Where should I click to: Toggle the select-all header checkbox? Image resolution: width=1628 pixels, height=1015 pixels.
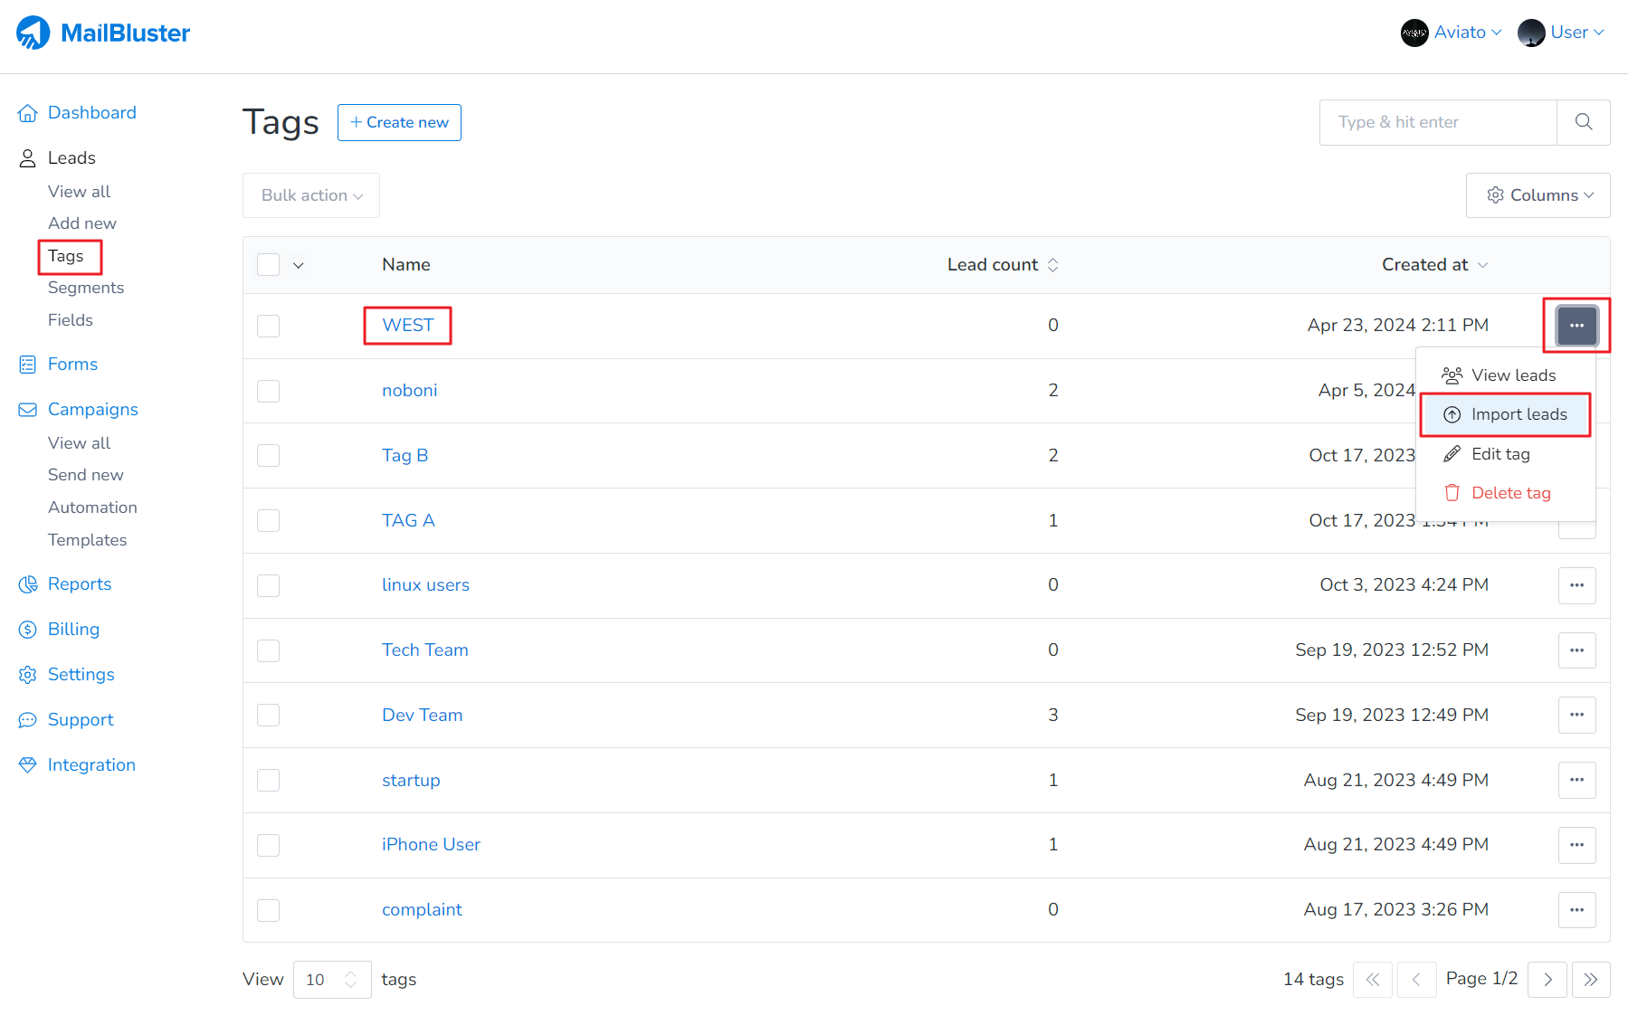click(x=268, y=265)
